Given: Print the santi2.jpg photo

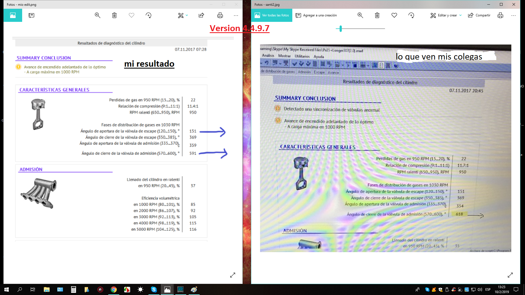Looking at the screenshot, I should [x=500, y=15].
